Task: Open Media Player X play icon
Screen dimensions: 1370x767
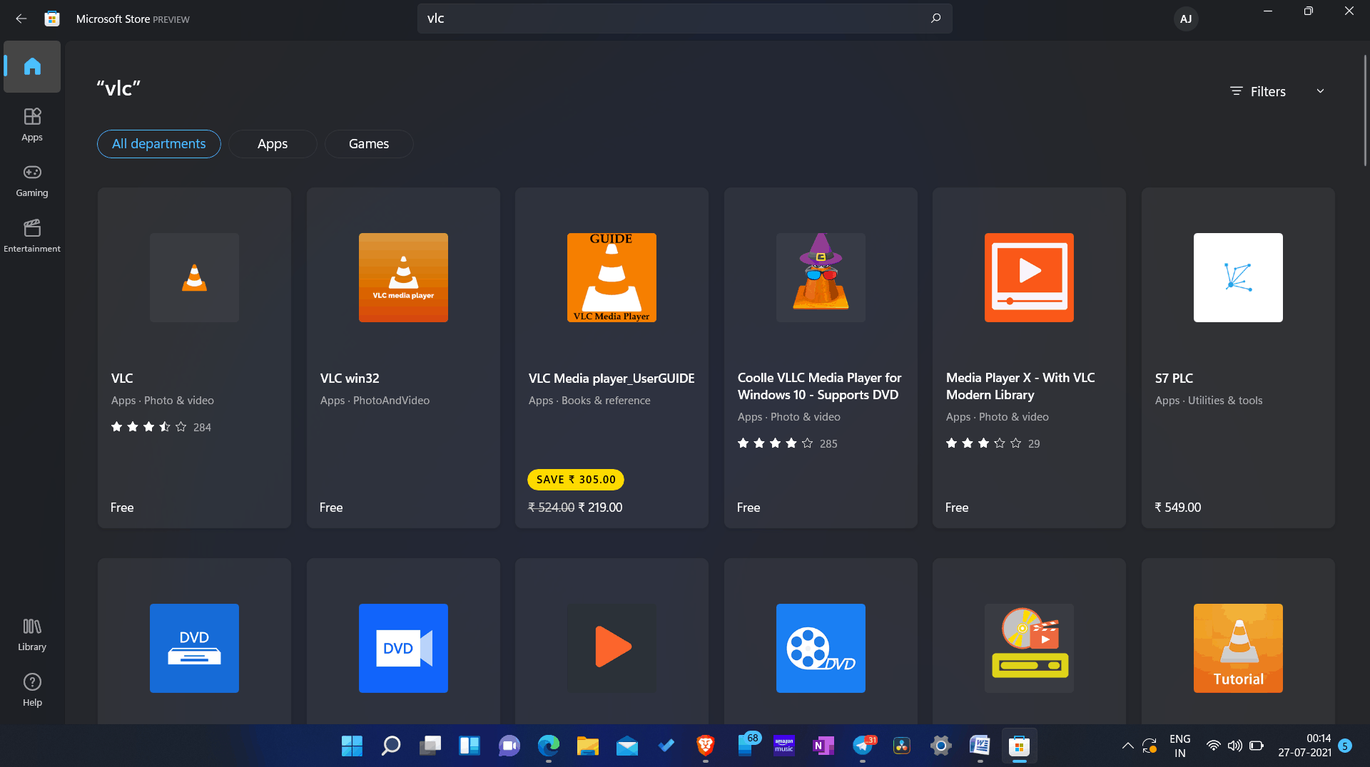Action: pyautogui.click(x=1029, y=277)
